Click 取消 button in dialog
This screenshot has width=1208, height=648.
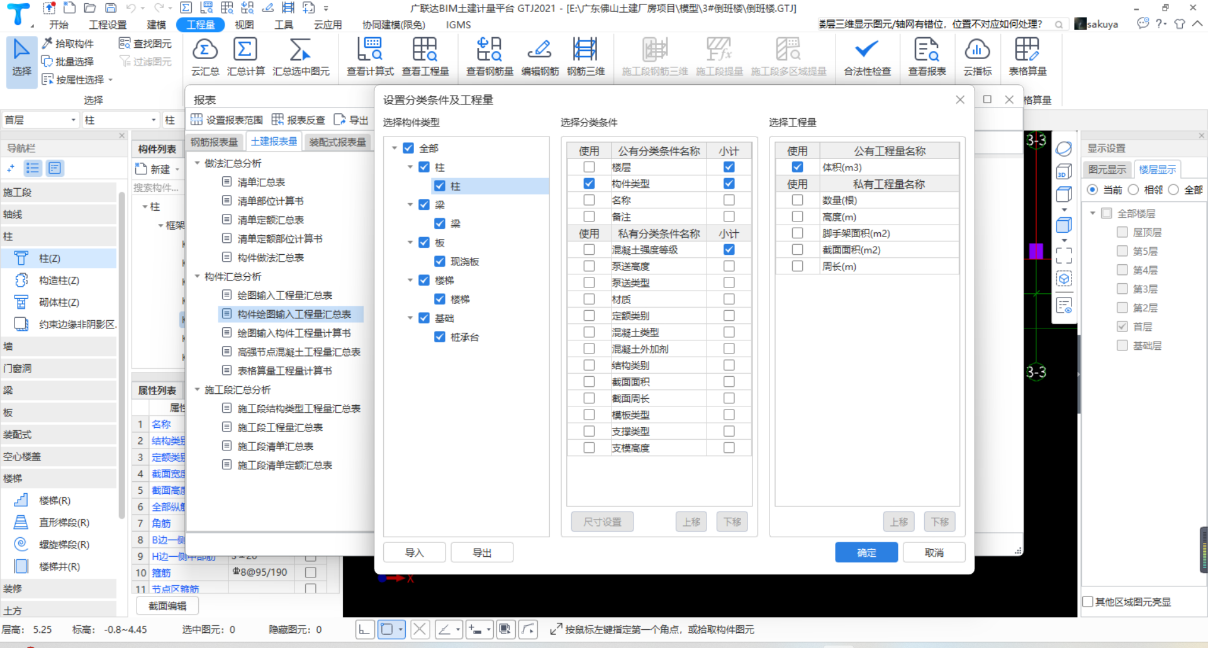point(934,552)
